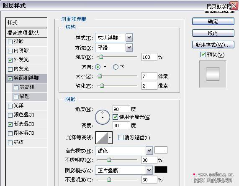Enable the 内发光 inner glow checkbox
Viewport: 239px width, 186px height.
click(10, 69)
